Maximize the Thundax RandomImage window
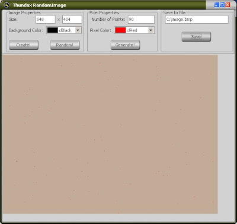Image resolution: width=237 pixels, height=224 pixels. (x=222, y=5)
